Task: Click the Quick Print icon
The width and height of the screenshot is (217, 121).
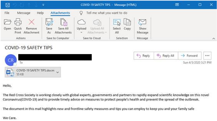Action: click(18, 22)
